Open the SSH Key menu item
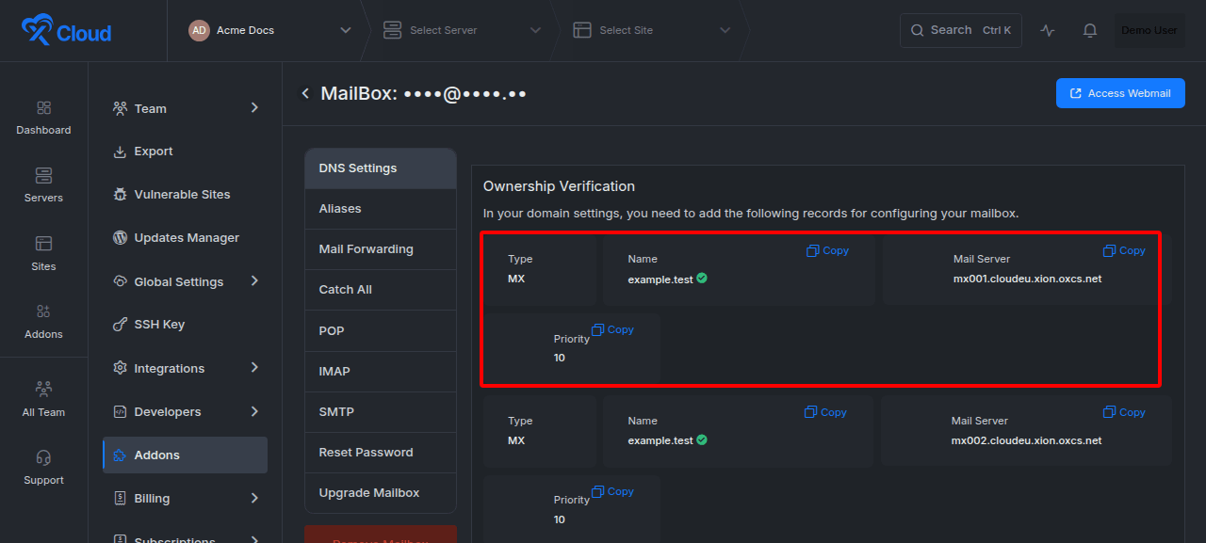Screen dimensions: 1206x543 coord(185,325)
